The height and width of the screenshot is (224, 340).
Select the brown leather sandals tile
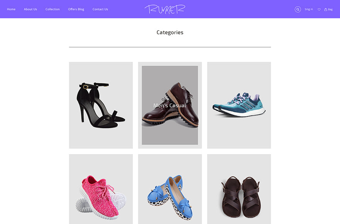(x=239, y=189)
